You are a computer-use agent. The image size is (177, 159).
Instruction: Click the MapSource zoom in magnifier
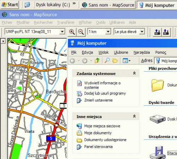(72, 32)
